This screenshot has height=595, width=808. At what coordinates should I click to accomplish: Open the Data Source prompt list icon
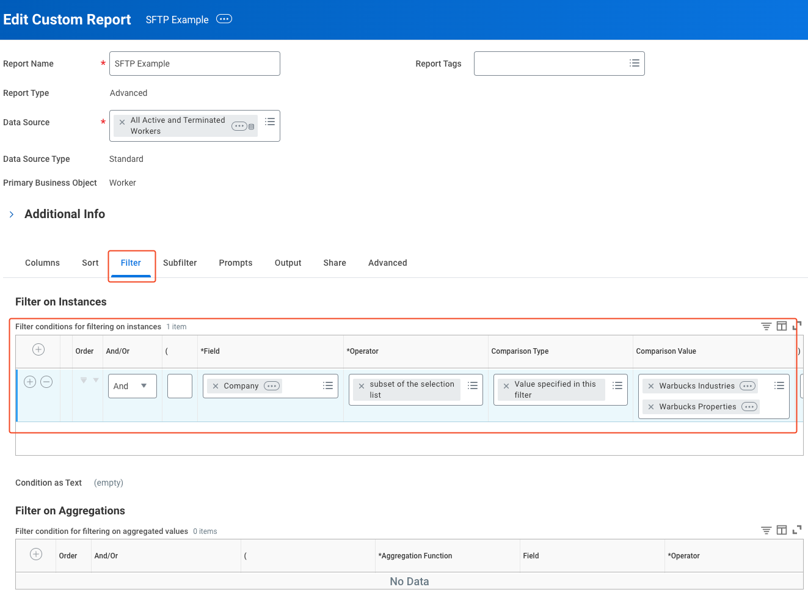click(270, 122)
